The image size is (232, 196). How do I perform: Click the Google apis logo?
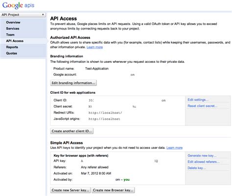pos(18,5)
